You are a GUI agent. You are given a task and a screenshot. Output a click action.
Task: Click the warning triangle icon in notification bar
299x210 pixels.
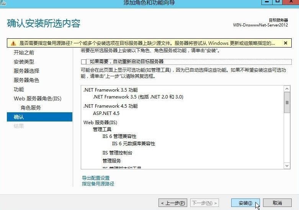coord(13,43)
